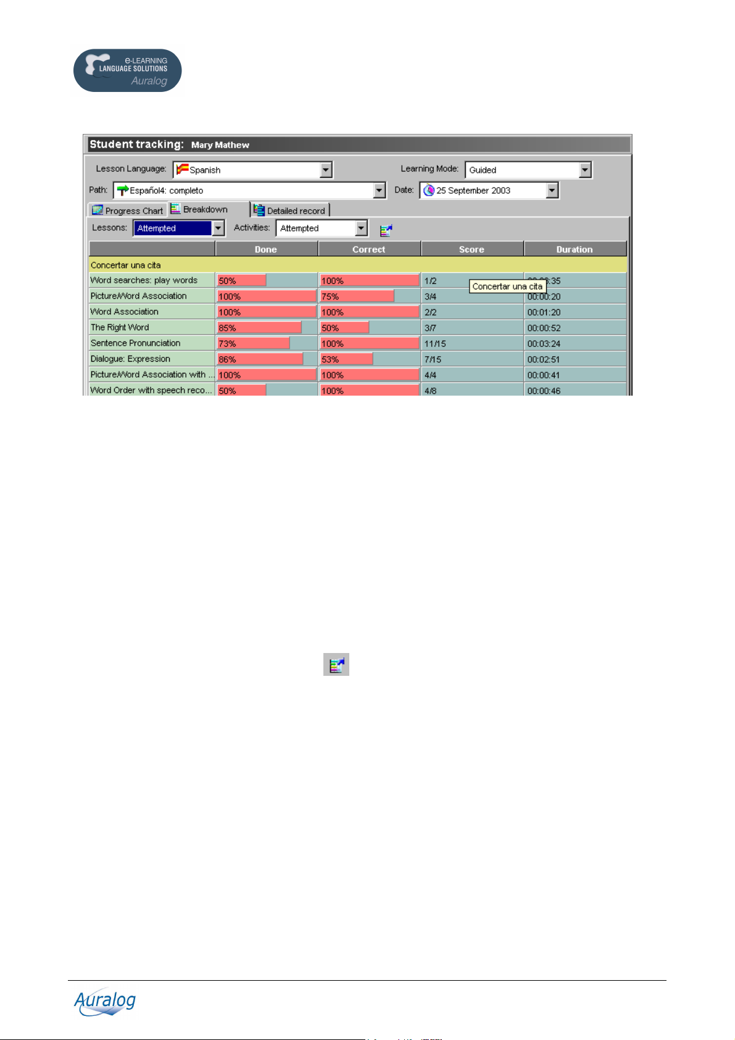This screenshot has width=735, height=1040.
Task: Click the 00:02:51 duration cell
Action: 575,359
